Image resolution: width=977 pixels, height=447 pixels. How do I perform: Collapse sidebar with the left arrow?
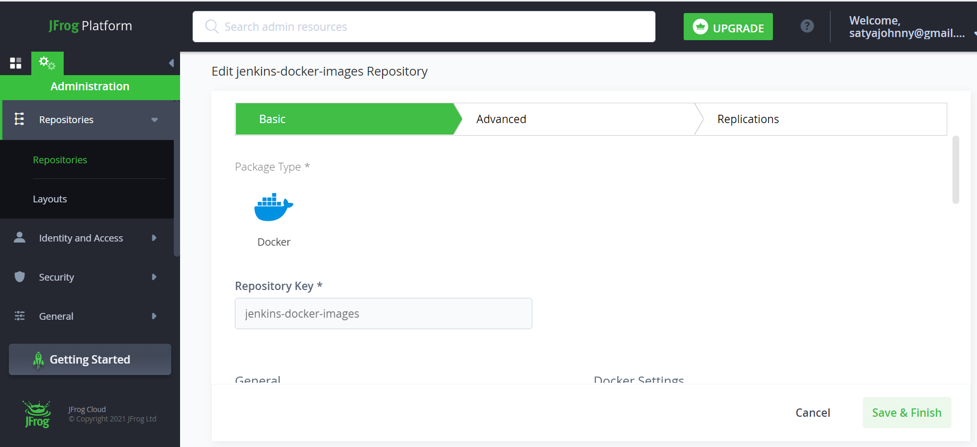click(x=171, y=63)
